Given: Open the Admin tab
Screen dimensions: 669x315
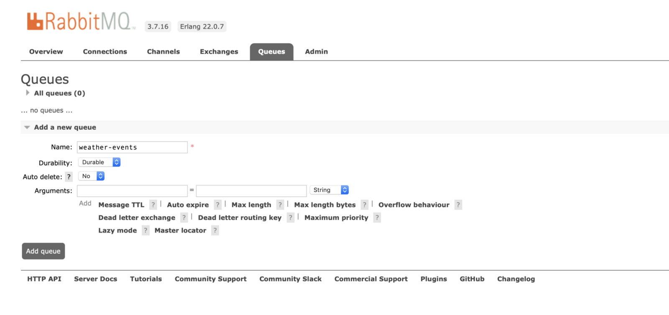Looking at the screenshot, I should tap(317, 52).
